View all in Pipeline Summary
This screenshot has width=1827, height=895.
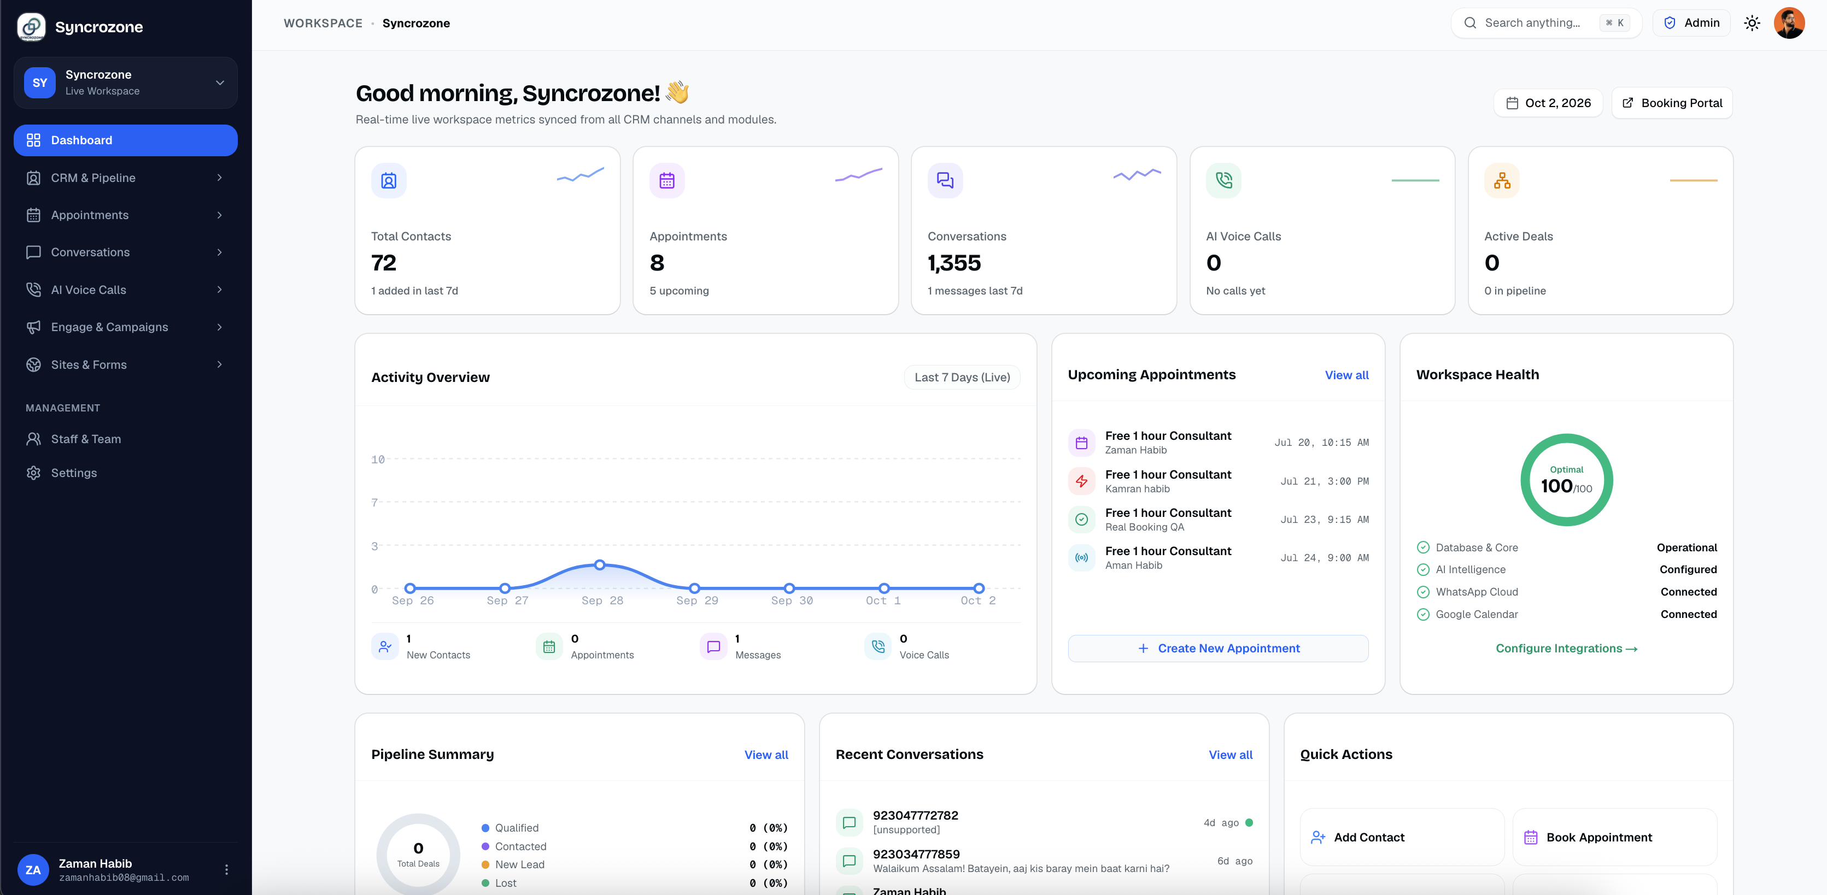tap(766, 755)
